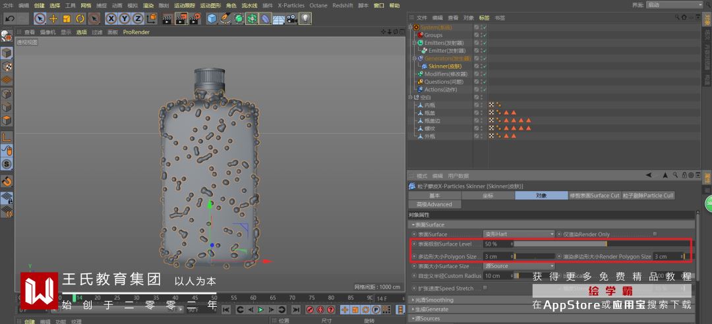The width and height of the screenshot is (712, 324).
Task: Click the Undo arrow icon
Action: click(x=9, y=18)
